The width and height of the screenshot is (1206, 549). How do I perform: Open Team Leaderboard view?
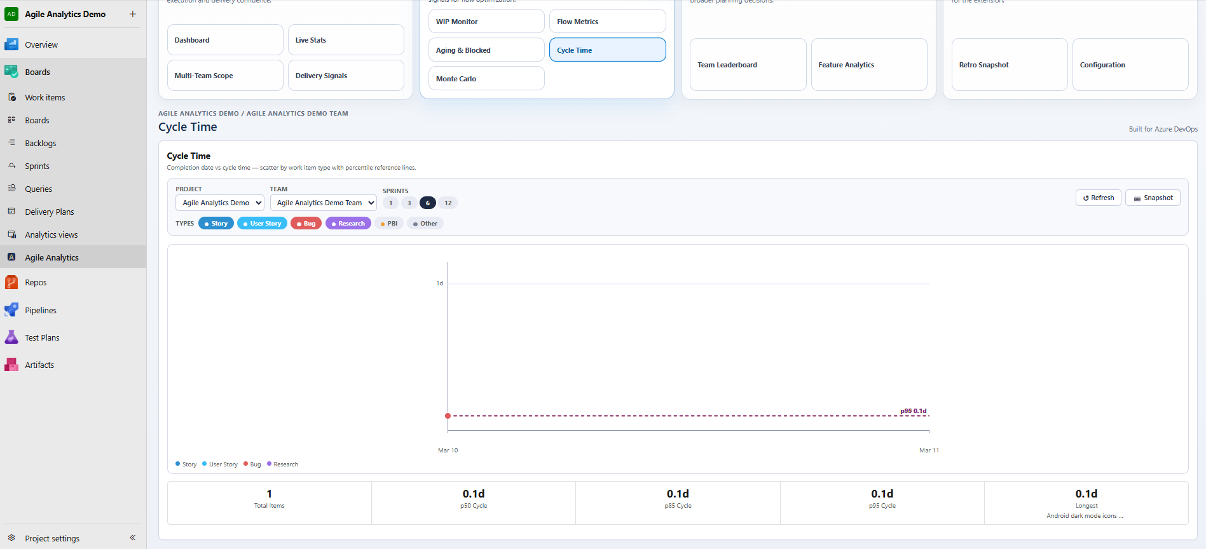coord(748,65)
